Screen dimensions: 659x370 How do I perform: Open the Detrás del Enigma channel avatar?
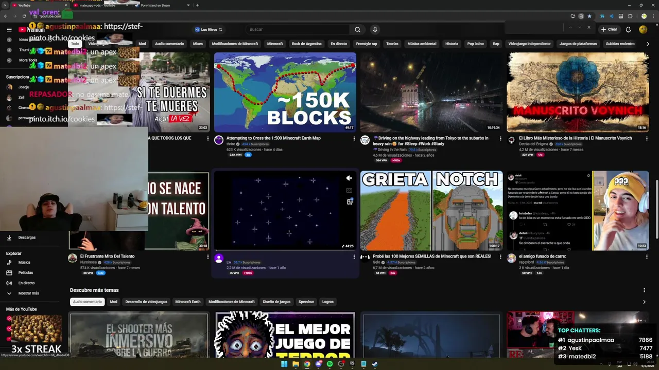[x=511, y=140]
